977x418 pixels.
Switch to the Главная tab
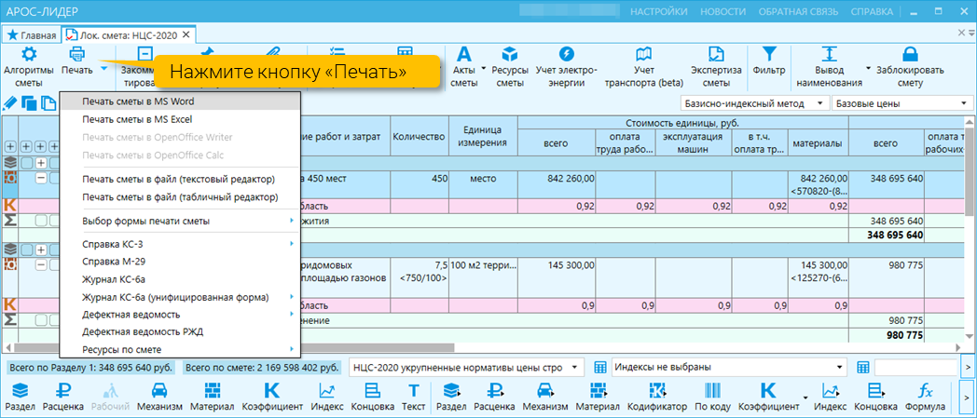[32, 34]
